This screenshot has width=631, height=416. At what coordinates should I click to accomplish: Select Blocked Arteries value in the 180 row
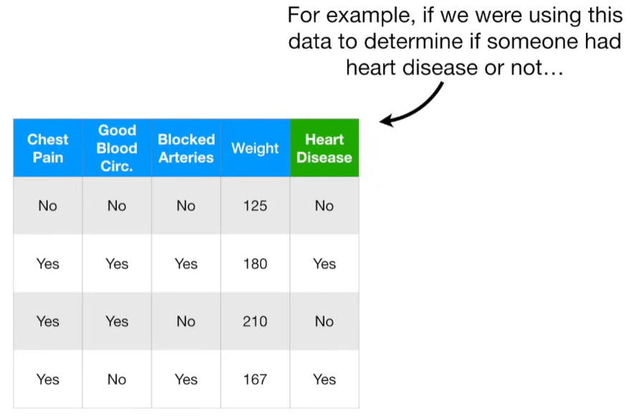click(186, 264)
